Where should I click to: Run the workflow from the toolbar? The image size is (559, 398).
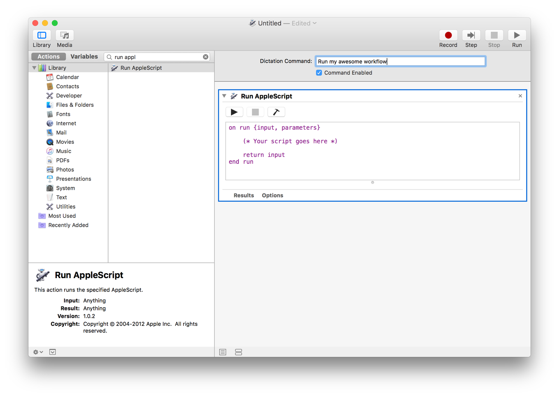[517, 35]
